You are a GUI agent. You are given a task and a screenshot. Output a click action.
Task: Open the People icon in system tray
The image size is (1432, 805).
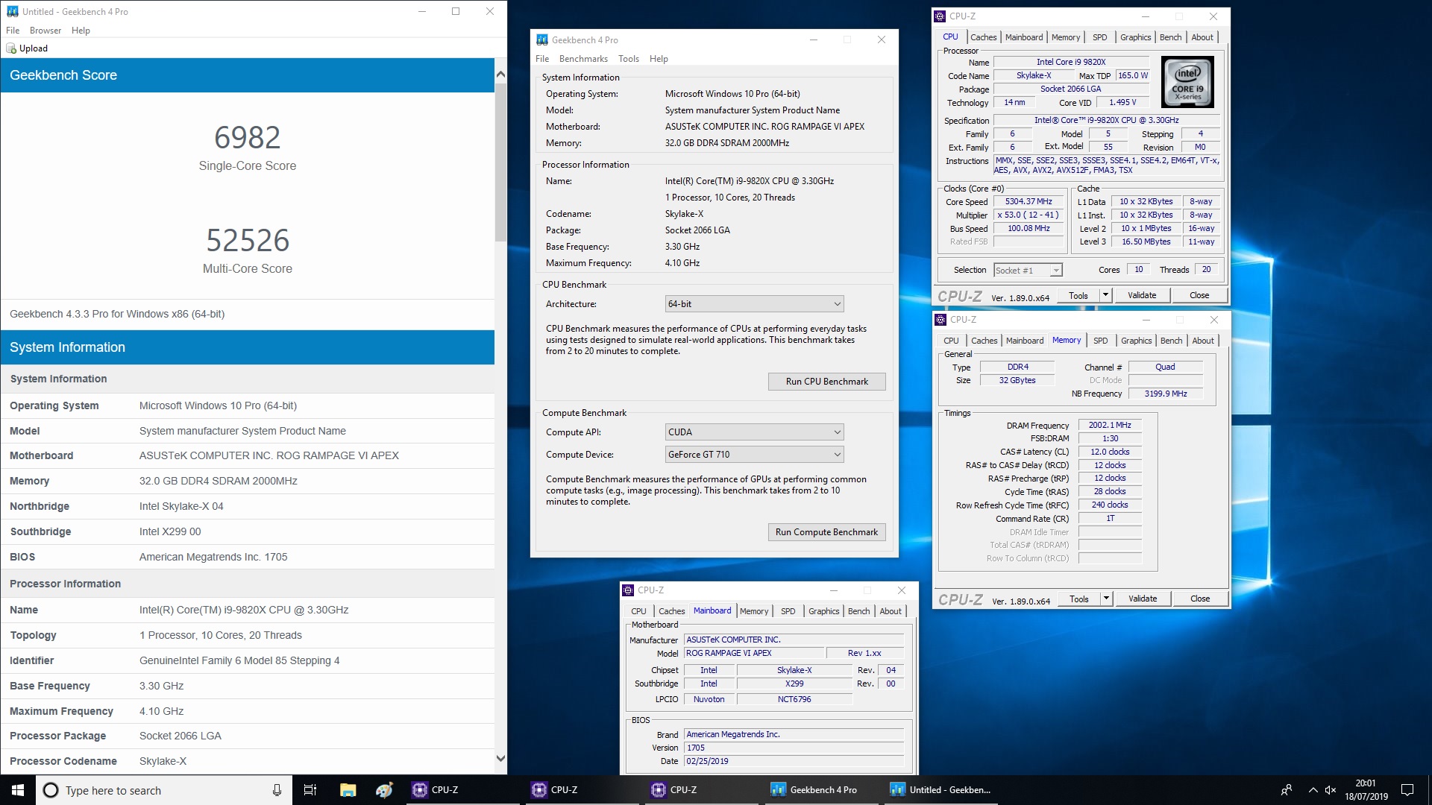[x=1287, y=790]
